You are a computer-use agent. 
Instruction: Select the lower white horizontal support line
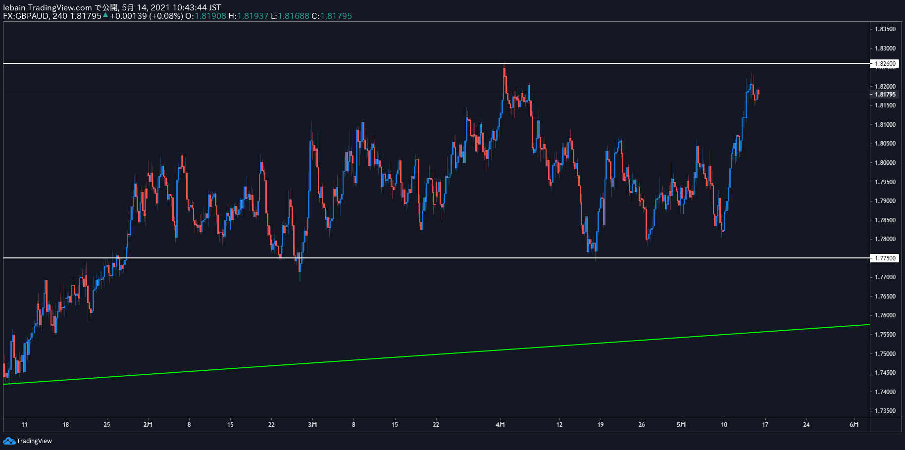(x=436, y=258)
